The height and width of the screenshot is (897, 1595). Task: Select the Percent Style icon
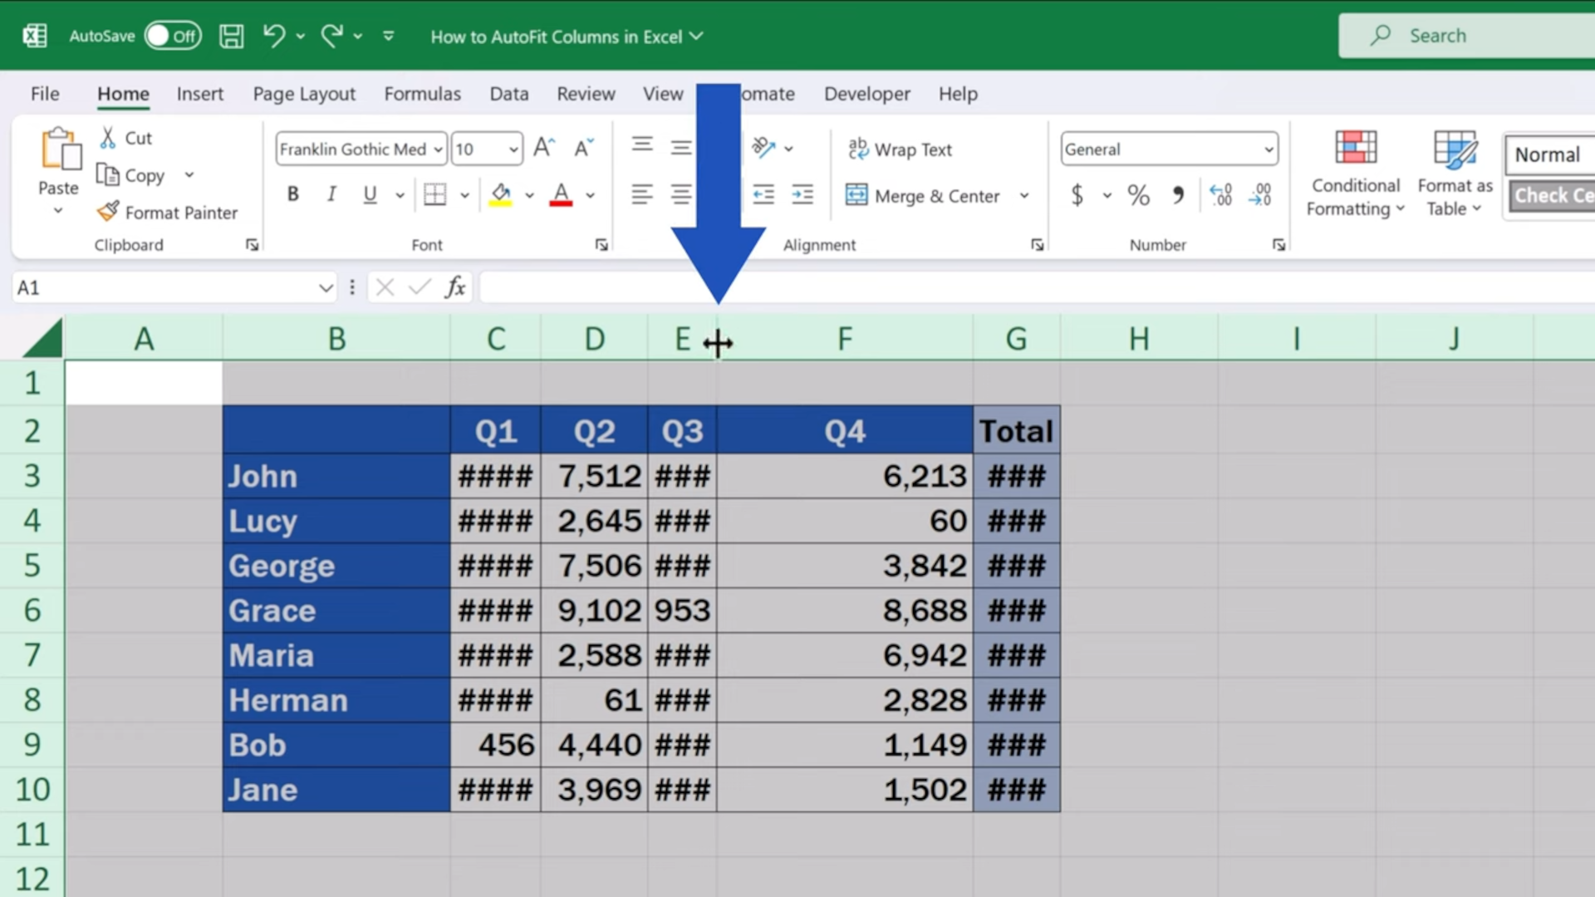click(x=1138, y=194)
